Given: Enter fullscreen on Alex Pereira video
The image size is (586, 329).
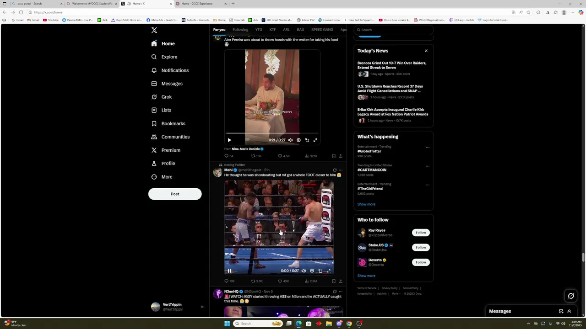Looking at the screenshot, I should pos(315,140).
